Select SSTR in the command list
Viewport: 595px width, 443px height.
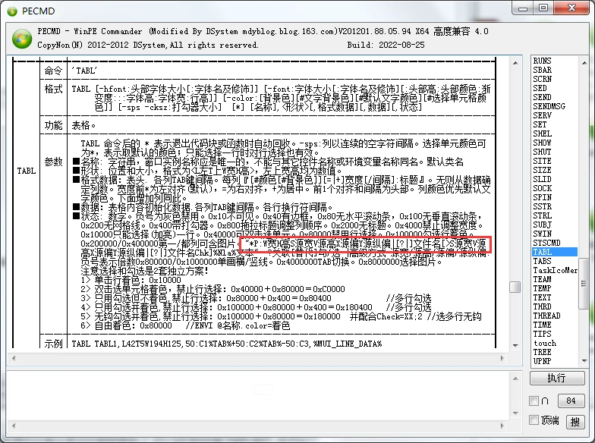(542, 206)
